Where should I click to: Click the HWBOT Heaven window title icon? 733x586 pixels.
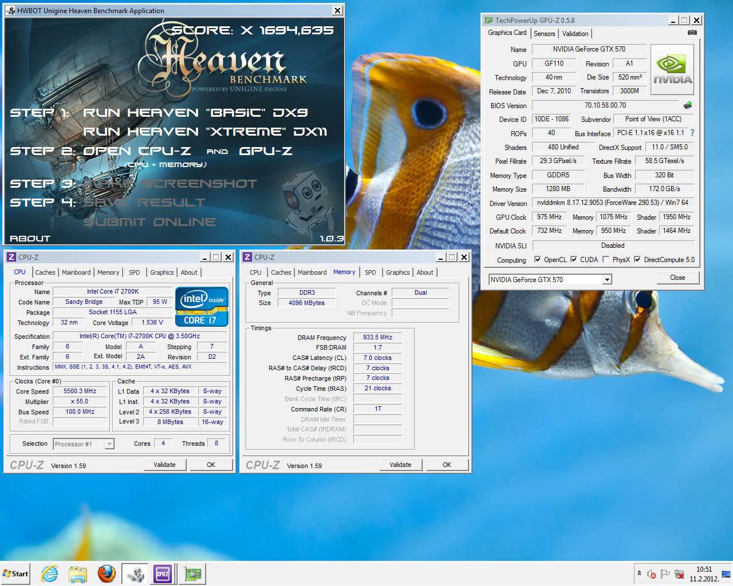[x=11, y=10]
